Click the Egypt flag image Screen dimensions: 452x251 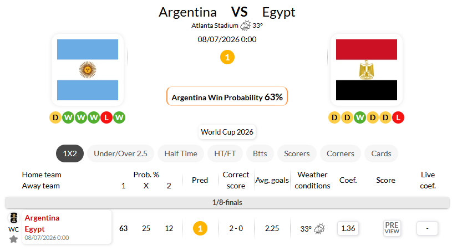[367, 70]
